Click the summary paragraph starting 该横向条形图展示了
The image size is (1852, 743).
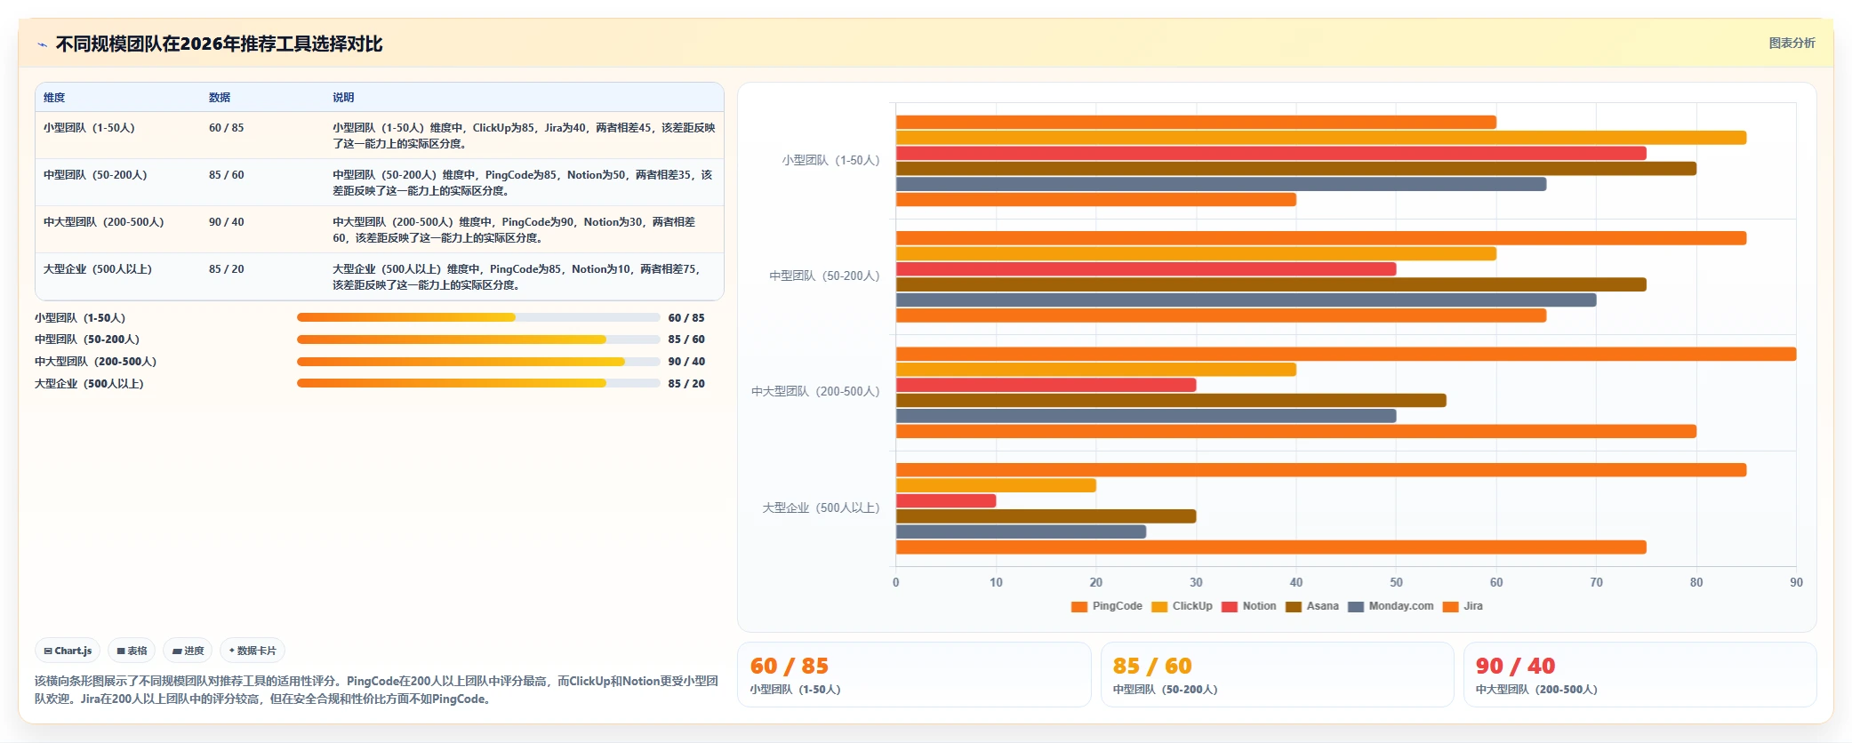point(376,690)
